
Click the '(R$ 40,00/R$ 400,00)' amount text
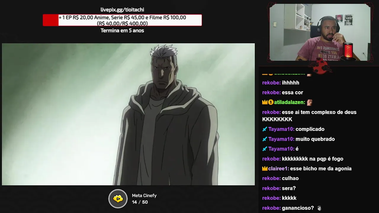pyautogui.click(x=122, y=23)
